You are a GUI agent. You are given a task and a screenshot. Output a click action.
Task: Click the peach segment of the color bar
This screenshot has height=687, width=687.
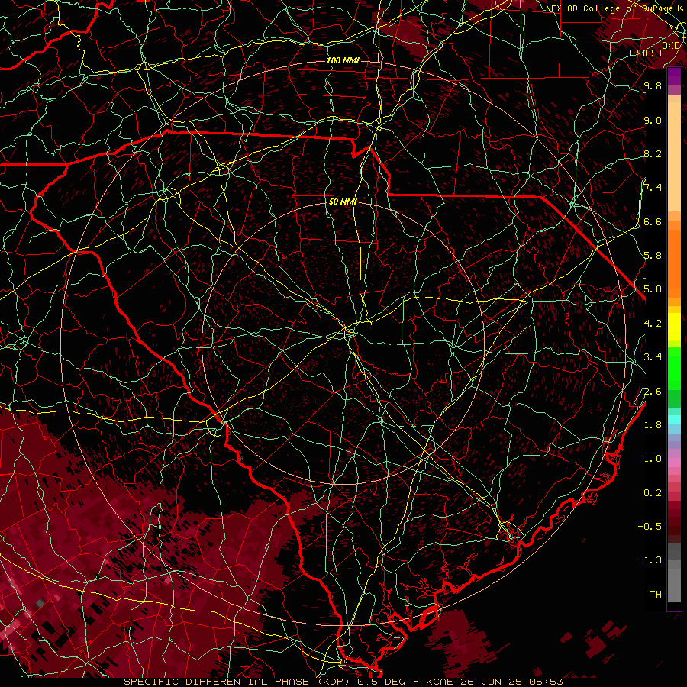[x=674, y=153]
